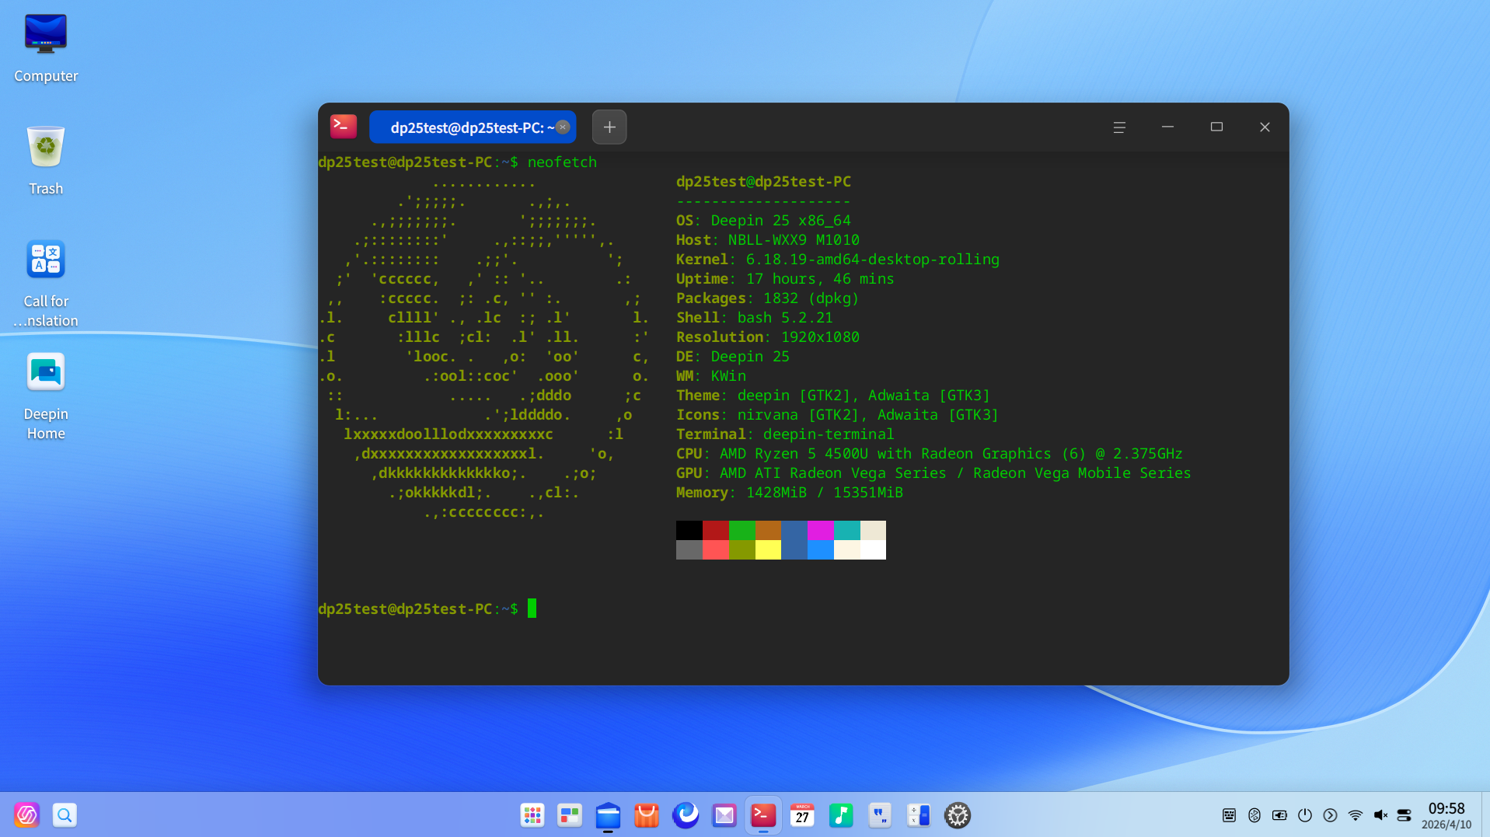The height and width of the screenshot is (837, 1490).
Task: Open the Calendar app in dock
Action: click(x=802, y=815)
